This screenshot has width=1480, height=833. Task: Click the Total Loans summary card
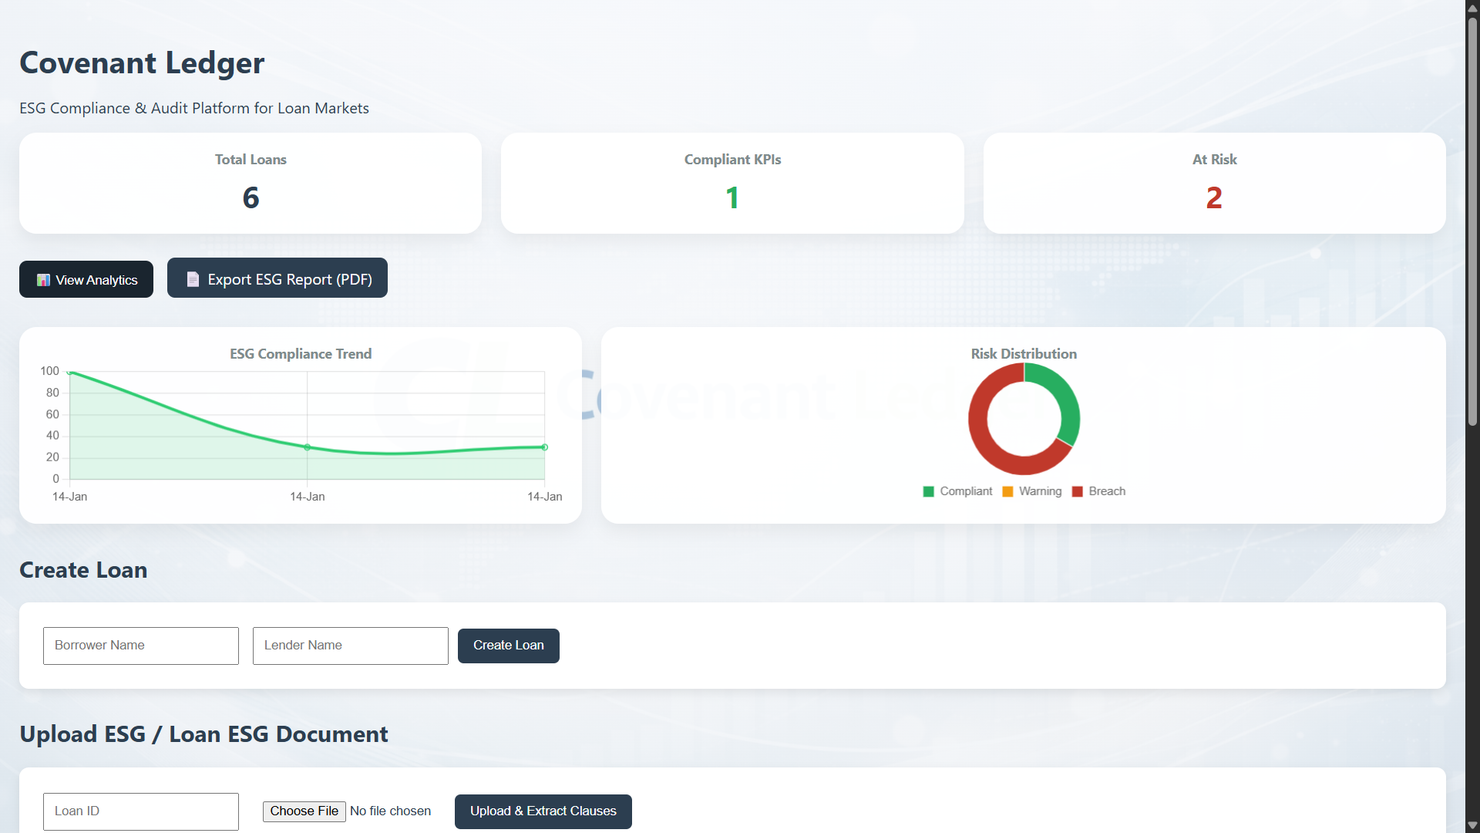(251, 184)
